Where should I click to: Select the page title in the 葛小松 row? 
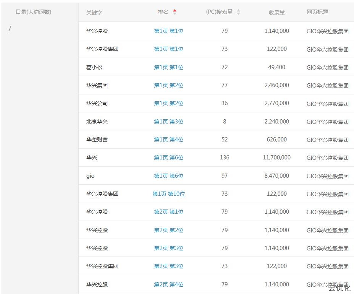pyautogui.click(x=328, y=68)
